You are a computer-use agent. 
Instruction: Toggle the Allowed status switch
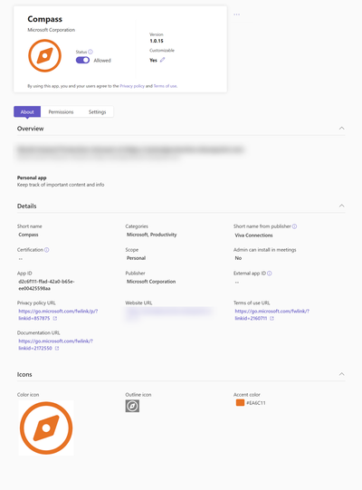coord(82,61)
